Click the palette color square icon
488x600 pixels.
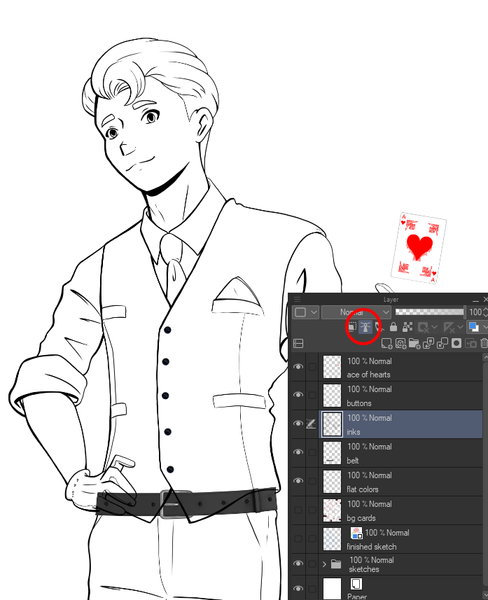pyautogui.click(x=300, y=312)
